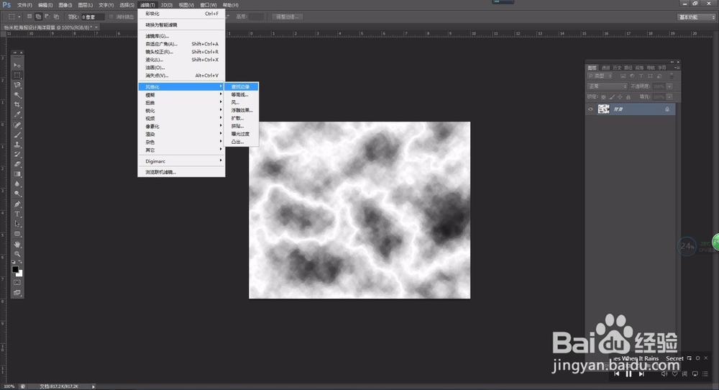Expand the Digimarc submenu

pyautogui.click(x=182, y=161)
